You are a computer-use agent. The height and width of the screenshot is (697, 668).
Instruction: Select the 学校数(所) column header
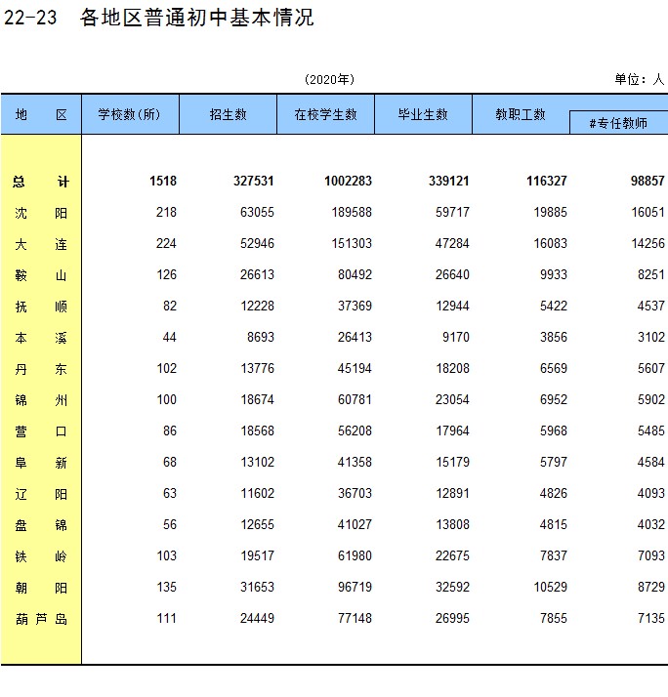(x=130, y=114)
